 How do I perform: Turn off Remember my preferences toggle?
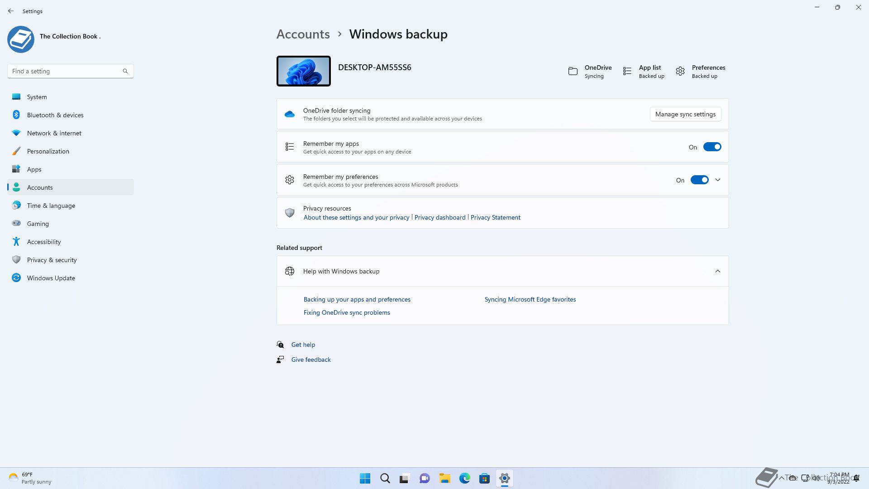point(699,180)
